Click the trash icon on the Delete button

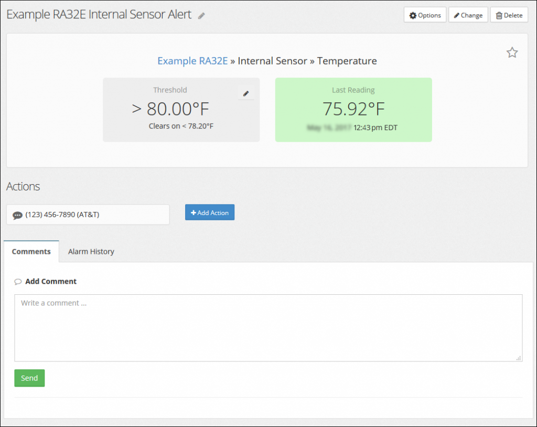tap(499, 15)
